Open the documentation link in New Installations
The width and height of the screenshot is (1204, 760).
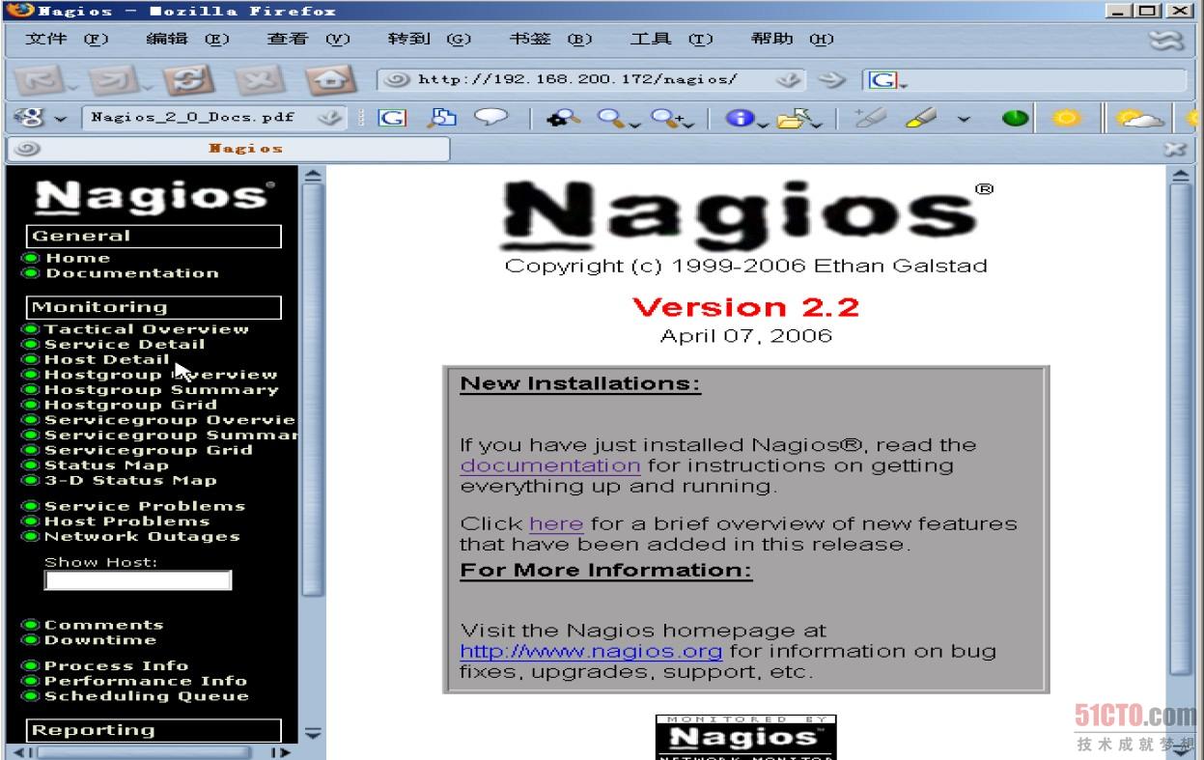tap(550, 465)
